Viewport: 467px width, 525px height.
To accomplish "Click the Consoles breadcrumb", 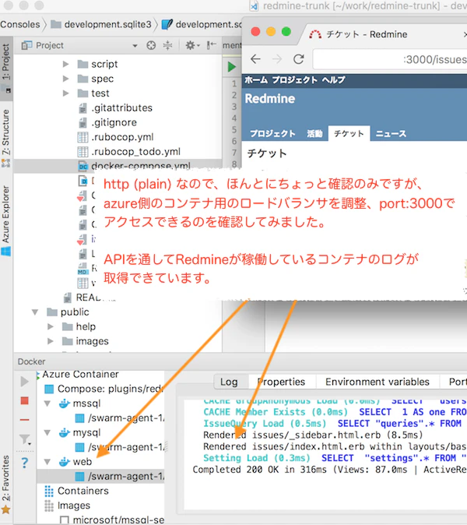I will tap(20, 24).
